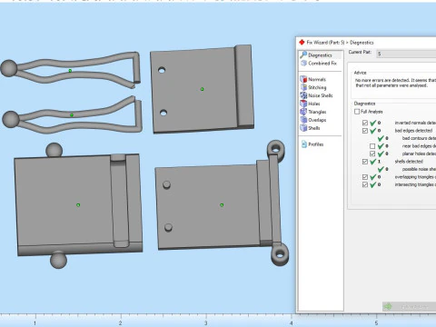
Task: Toggle the intersecting triangles checkbox
Action: click(365, 184)
